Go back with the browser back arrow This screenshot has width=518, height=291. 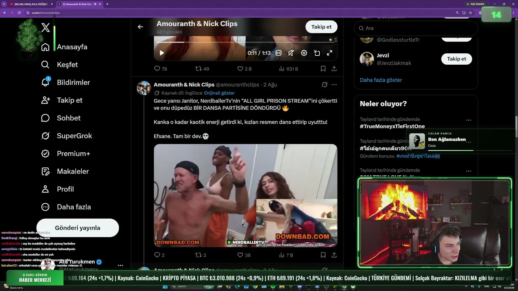pos(4,13)
